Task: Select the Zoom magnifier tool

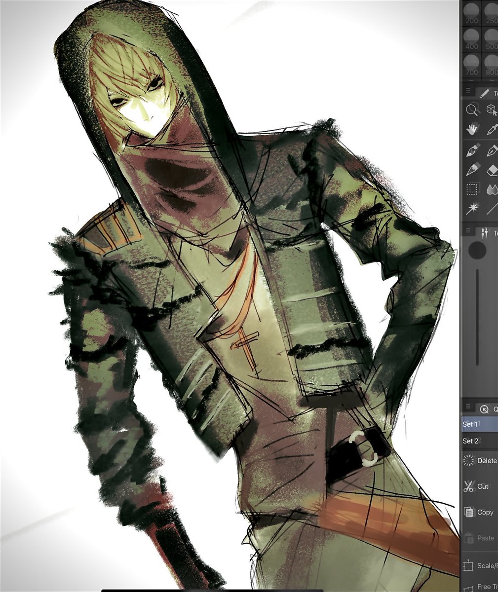Action: coord(473,109)
